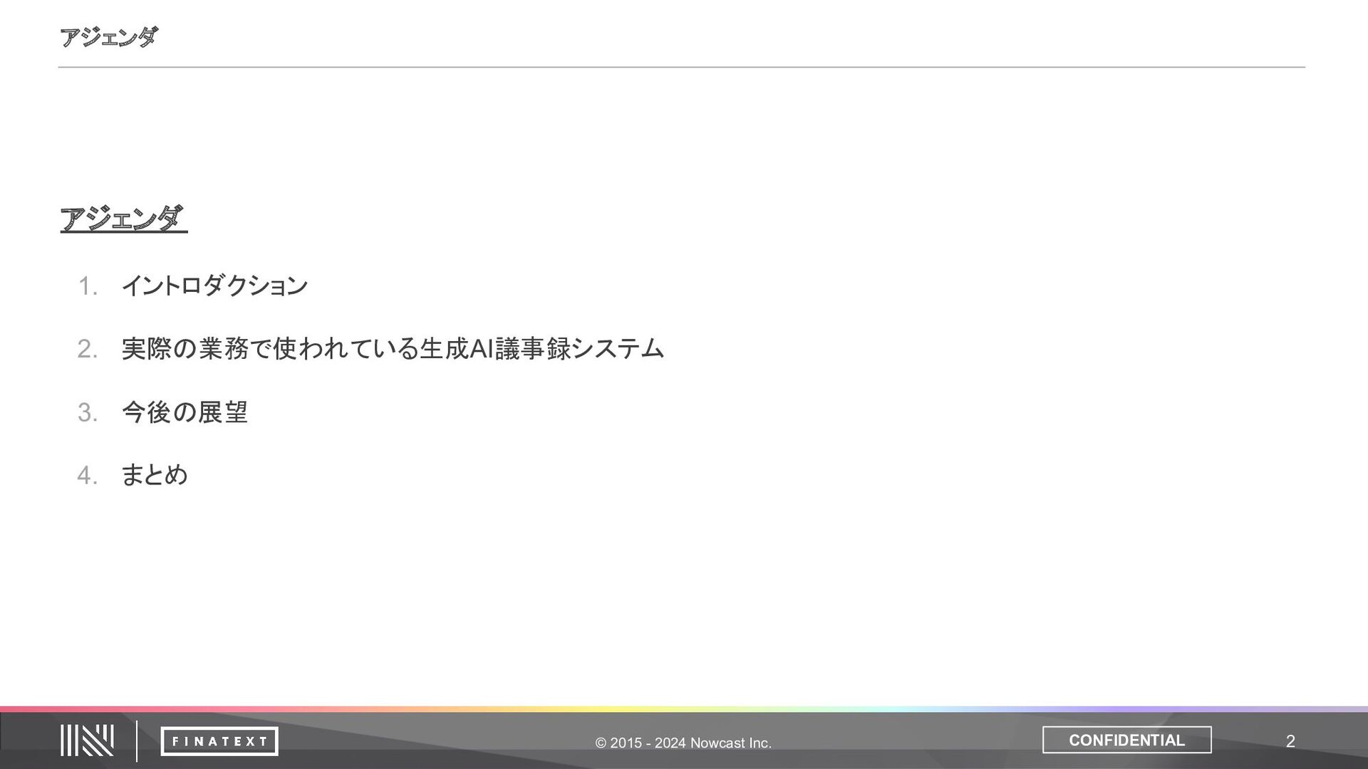This screenshot has height=769, width=1368.
Task: Click list number 3.
Action: (x=87, y=413)
